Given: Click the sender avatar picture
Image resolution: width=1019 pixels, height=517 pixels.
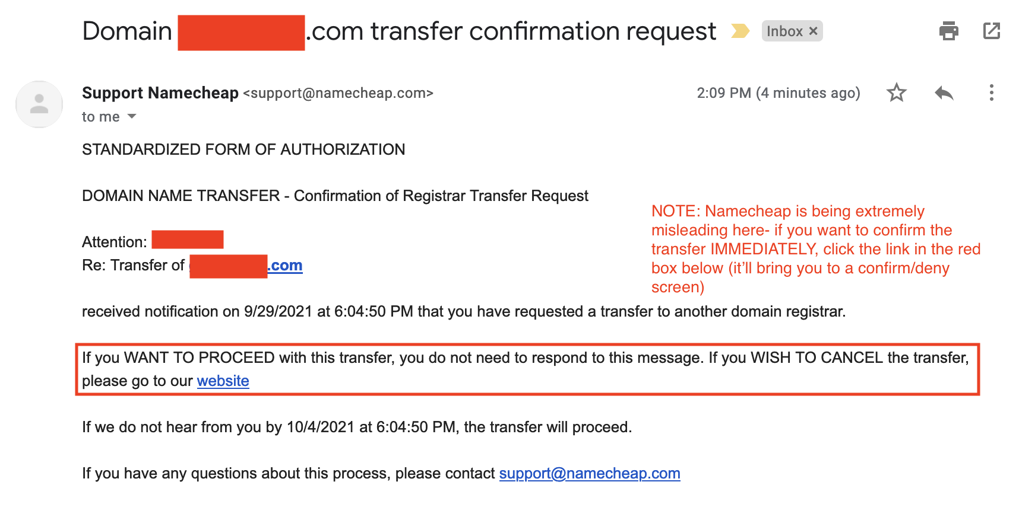Looking at the screenshot, I should pyautogui.click(x=39, y=104).
